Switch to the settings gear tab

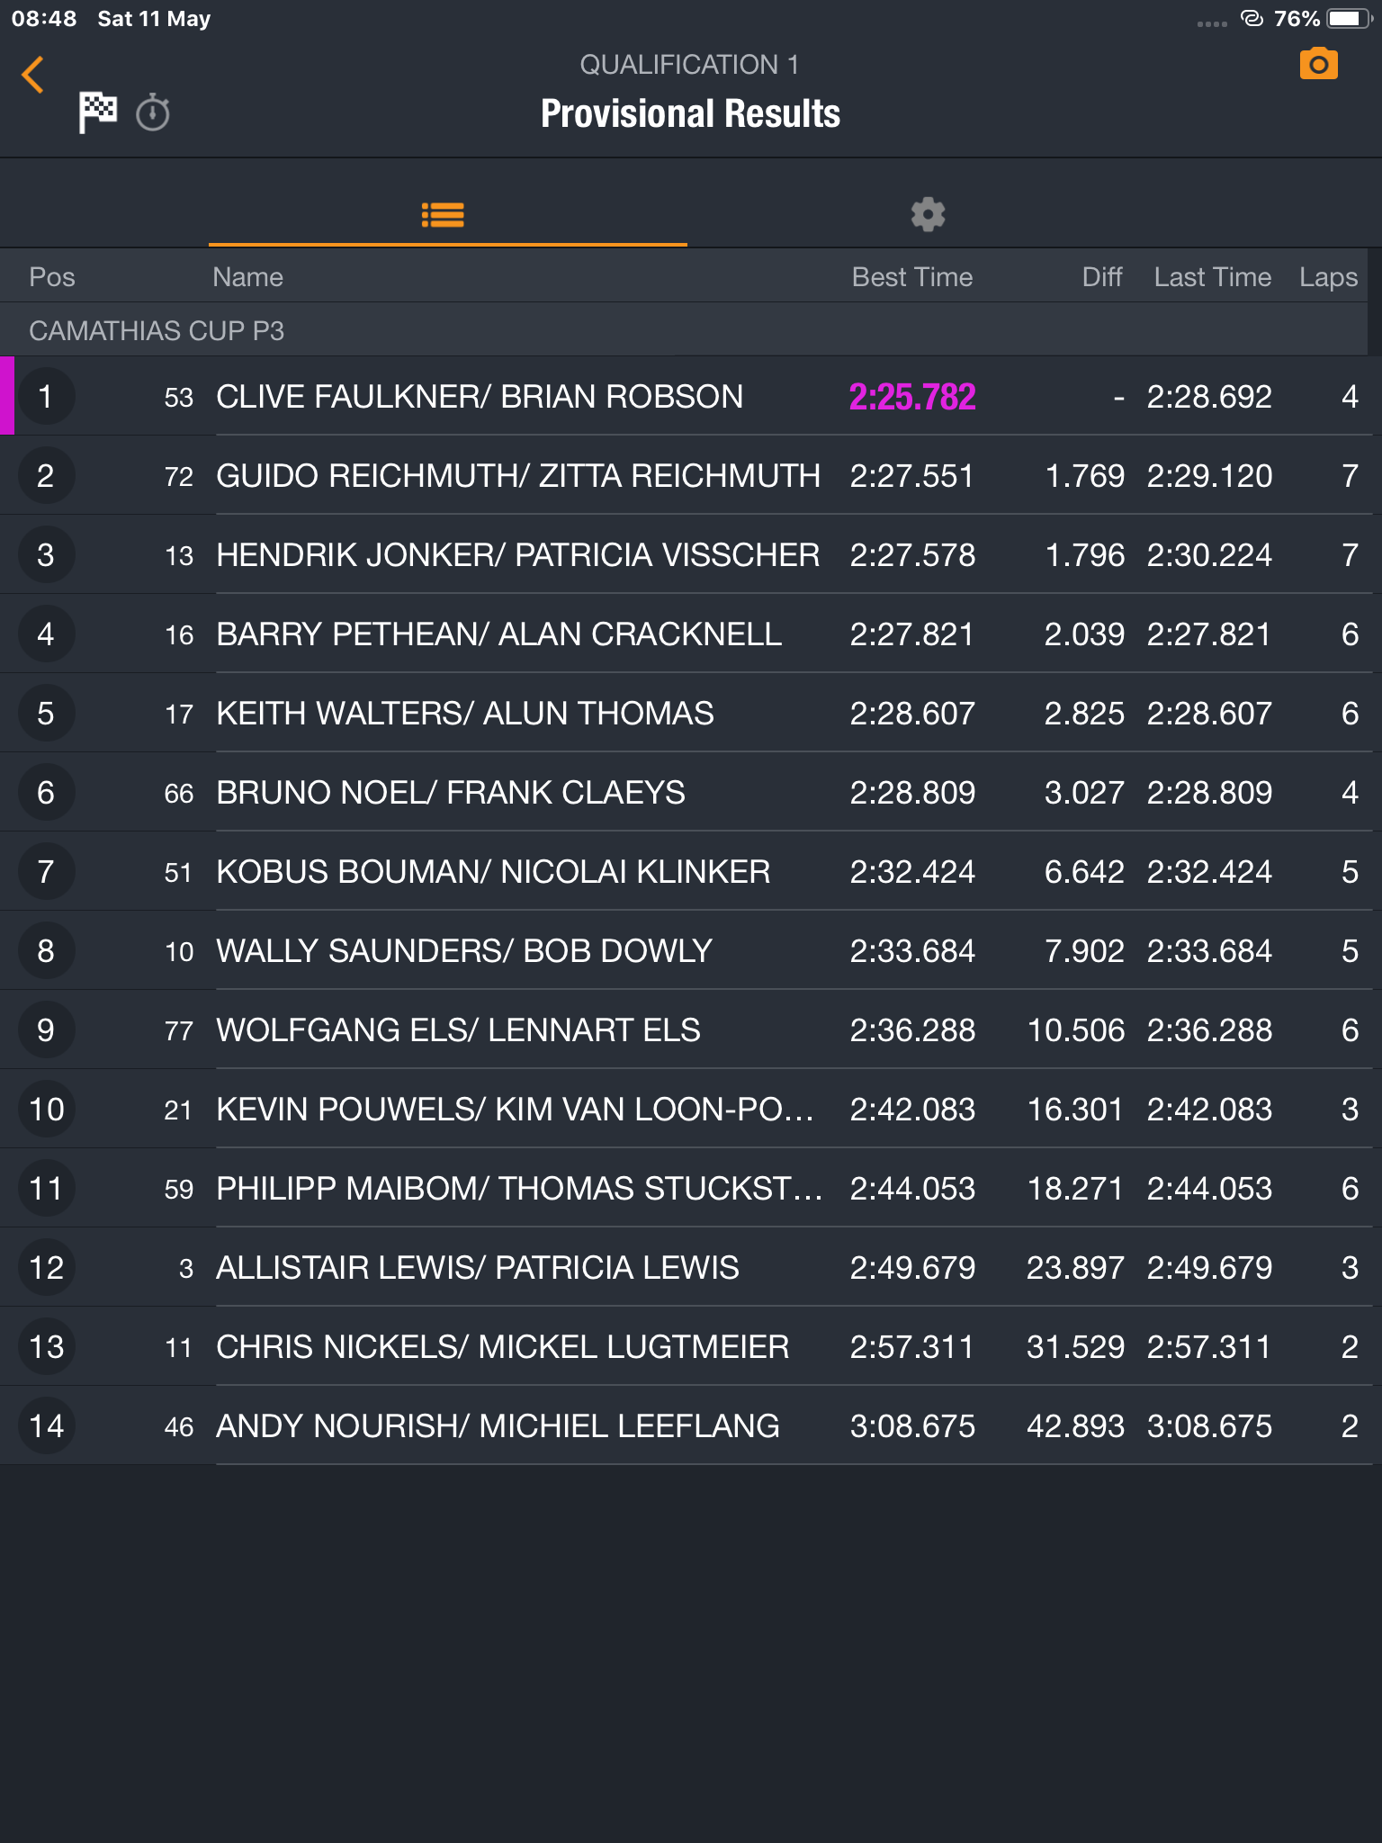pos(928,214)
